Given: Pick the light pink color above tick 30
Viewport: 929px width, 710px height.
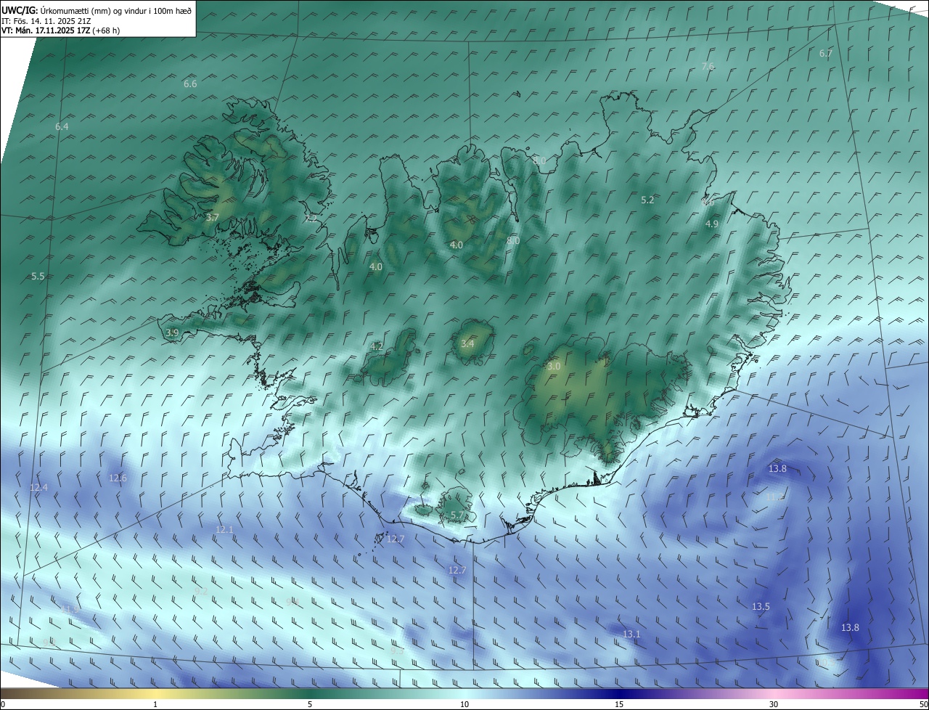Looking at the screenshot, I should pos(774,693).
